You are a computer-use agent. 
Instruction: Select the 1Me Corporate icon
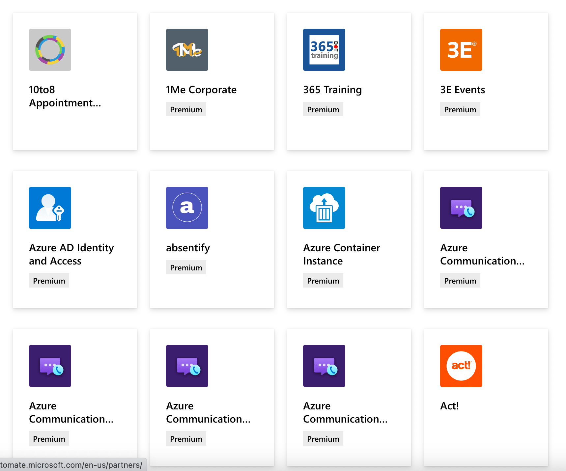pos(187,50)
